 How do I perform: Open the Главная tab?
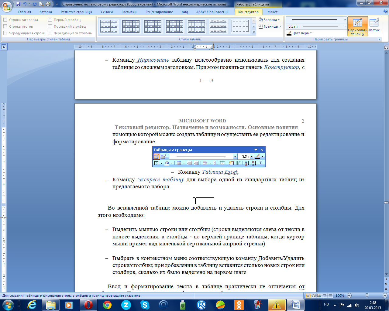25,12
